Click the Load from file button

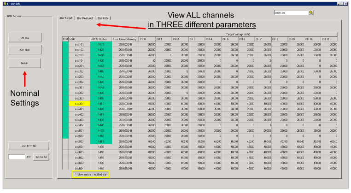(29, 146)
